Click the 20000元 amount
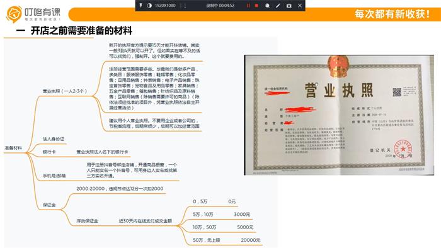The image size is (441, 248). coord(251,240)
